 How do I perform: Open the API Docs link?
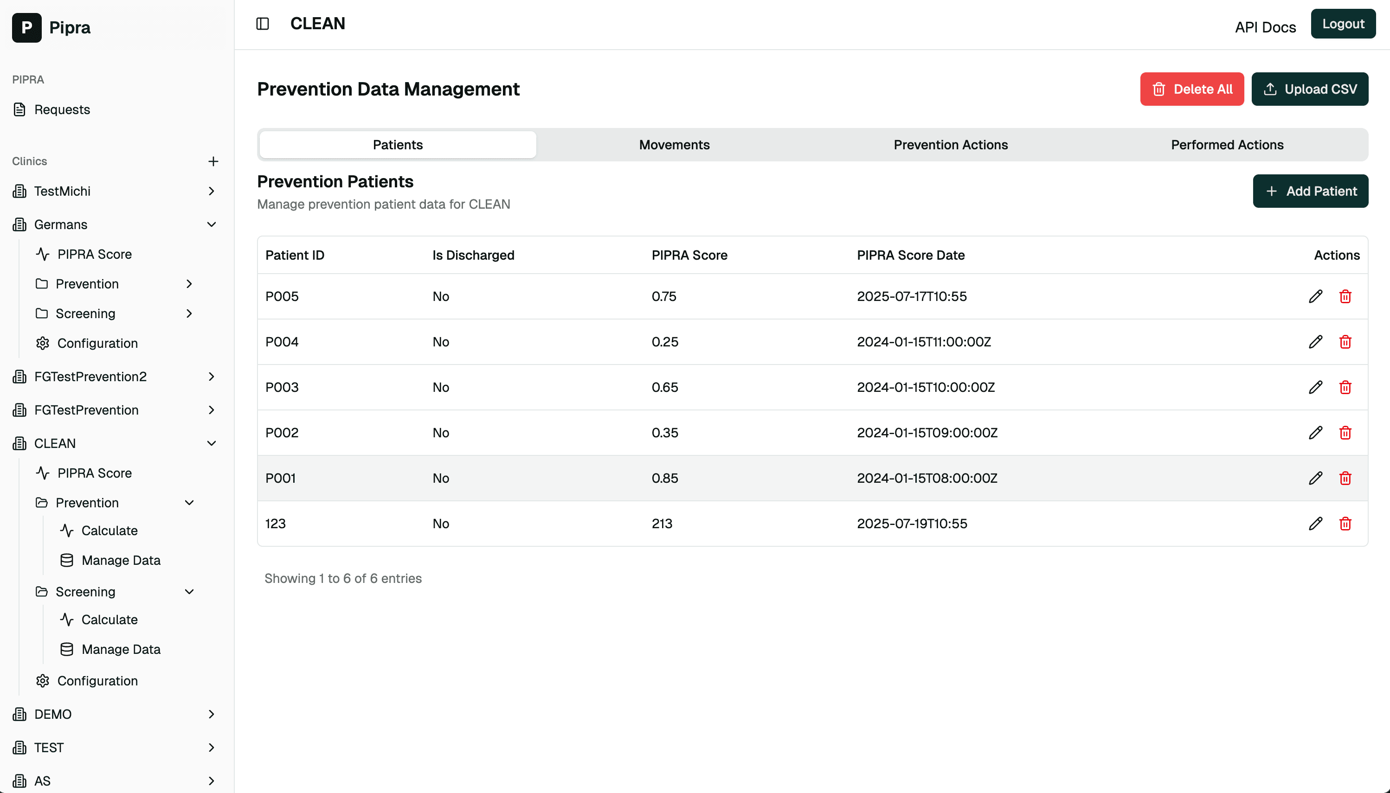point(1265,27)
